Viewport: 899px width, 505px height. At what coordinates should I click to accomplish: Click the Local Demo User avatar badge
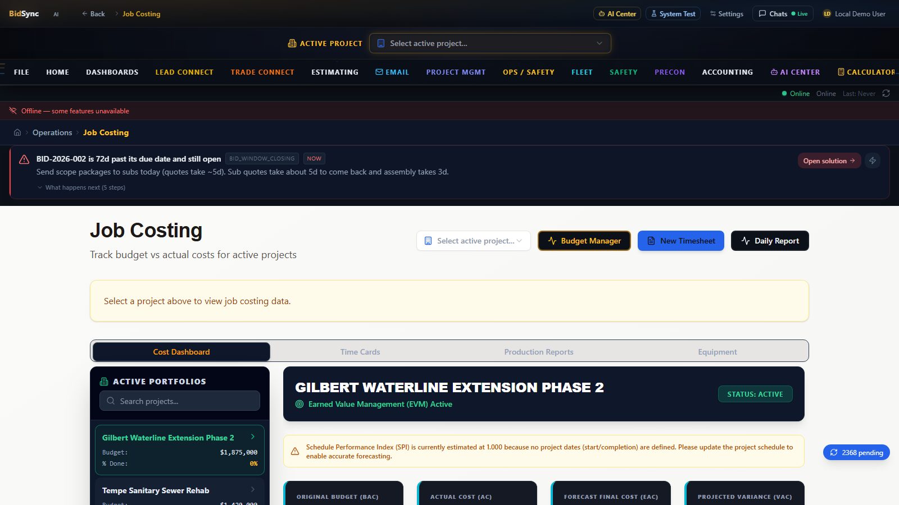pos(827,13)
